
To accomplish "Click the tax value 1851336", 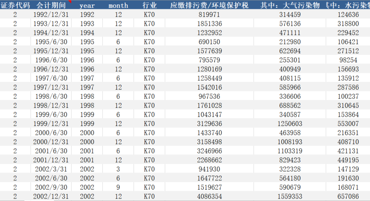I will (x=210, y=24).
